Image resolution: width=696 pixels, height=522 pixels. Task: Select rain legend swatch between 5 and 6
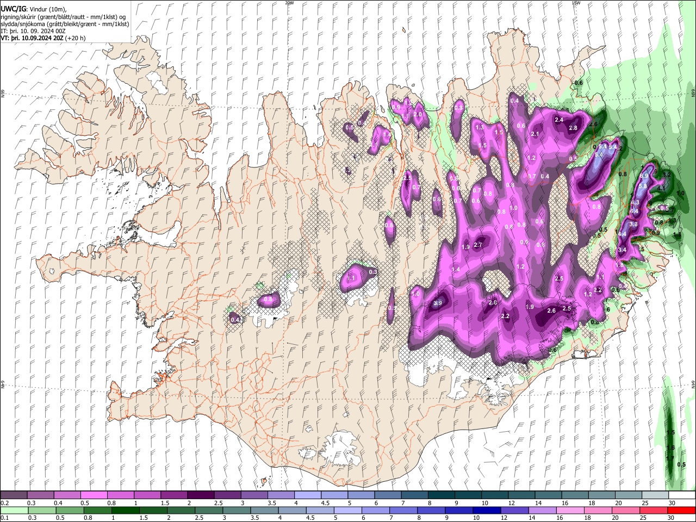tap(347, 510)
